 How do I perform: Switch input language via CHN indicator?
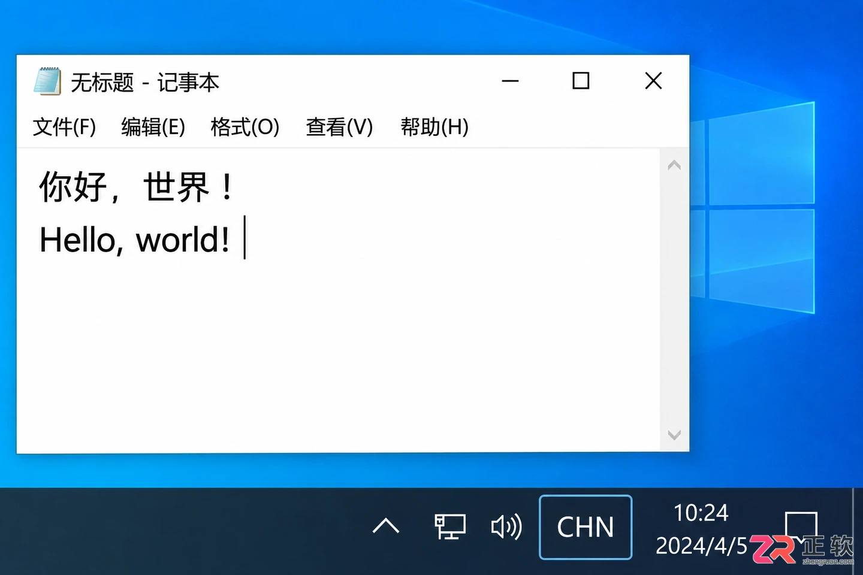click(x=586, y=527)
